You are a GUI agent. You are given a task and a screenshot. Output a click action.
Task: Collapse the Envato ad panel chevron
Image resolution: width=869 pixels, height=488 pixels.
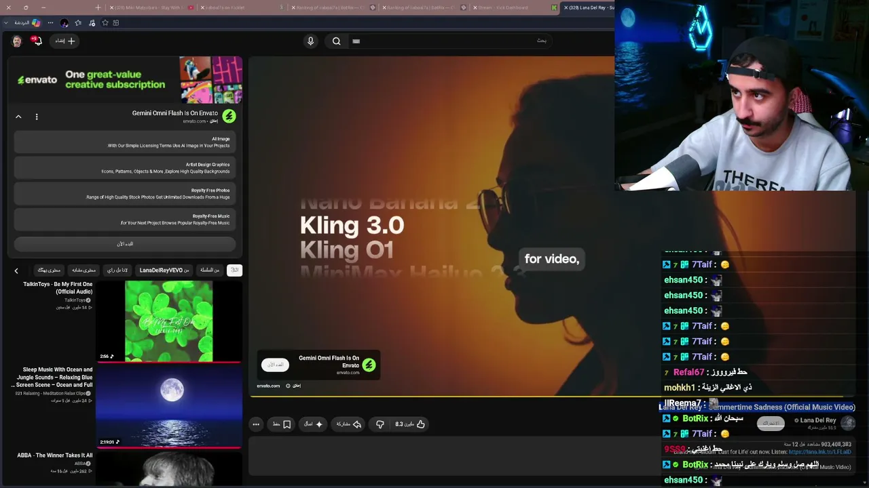[x=18, y=117]
